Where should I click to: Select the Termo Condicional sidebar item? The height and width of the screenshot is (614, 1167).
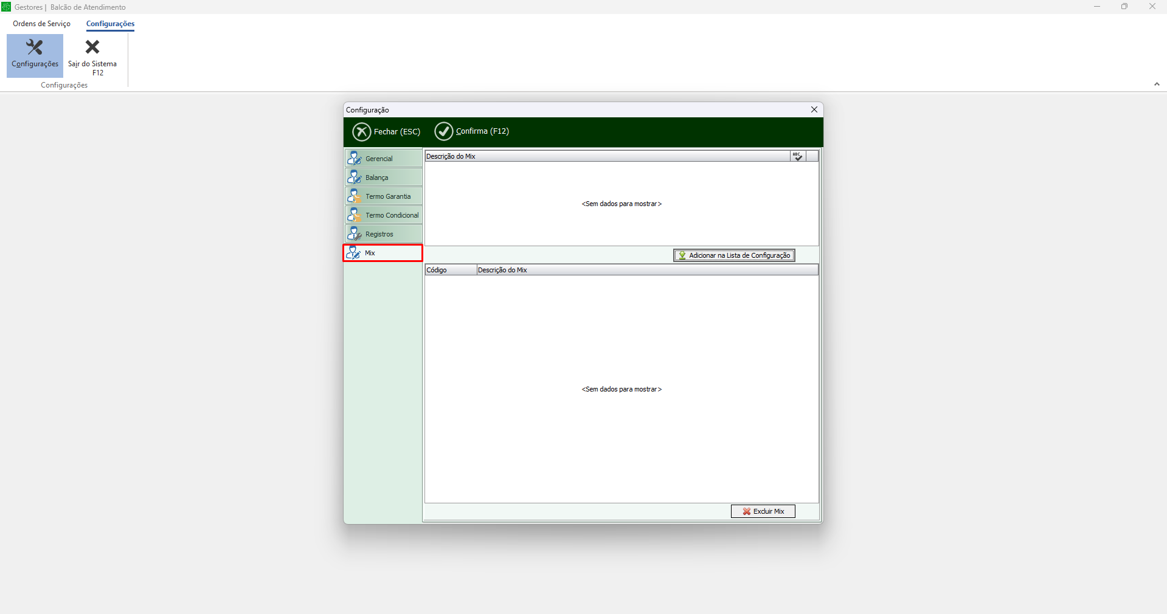point(383,215)
